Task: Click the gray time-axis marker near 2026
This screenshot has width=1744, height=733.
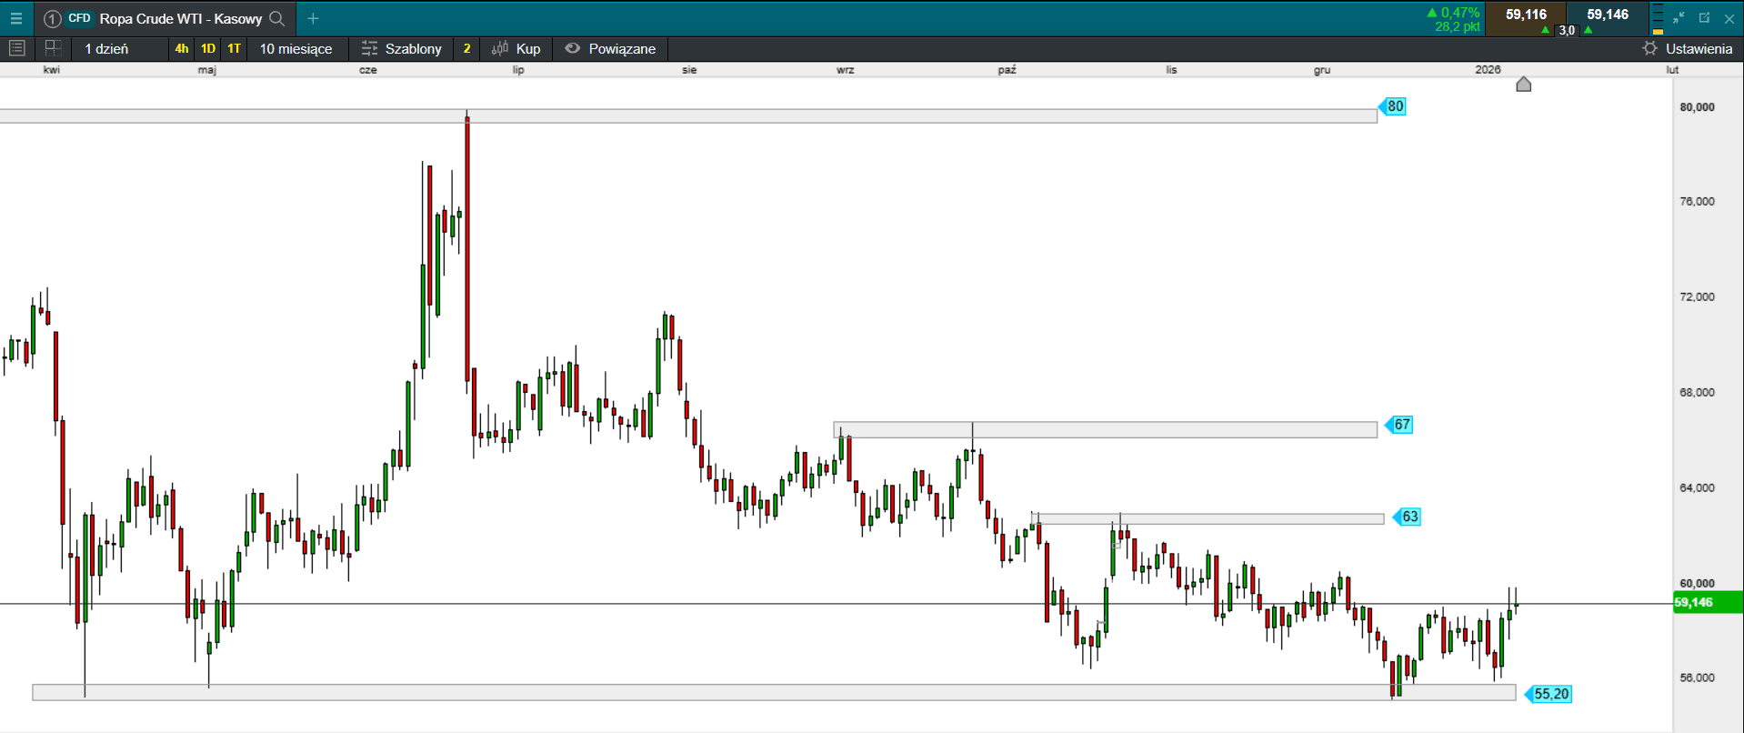Action: pos(1523,85)
